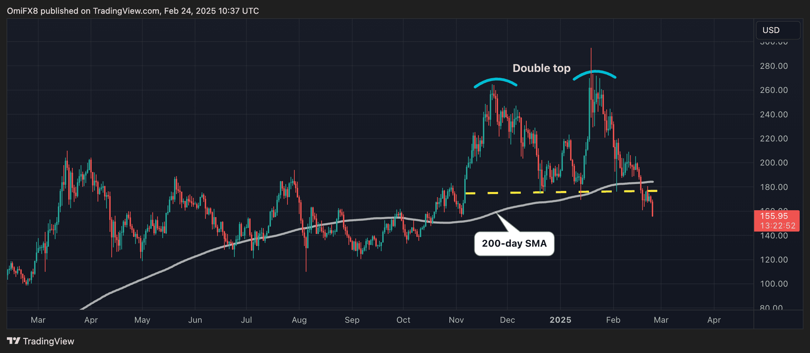Open the USD currency selector

click(778, 30)
